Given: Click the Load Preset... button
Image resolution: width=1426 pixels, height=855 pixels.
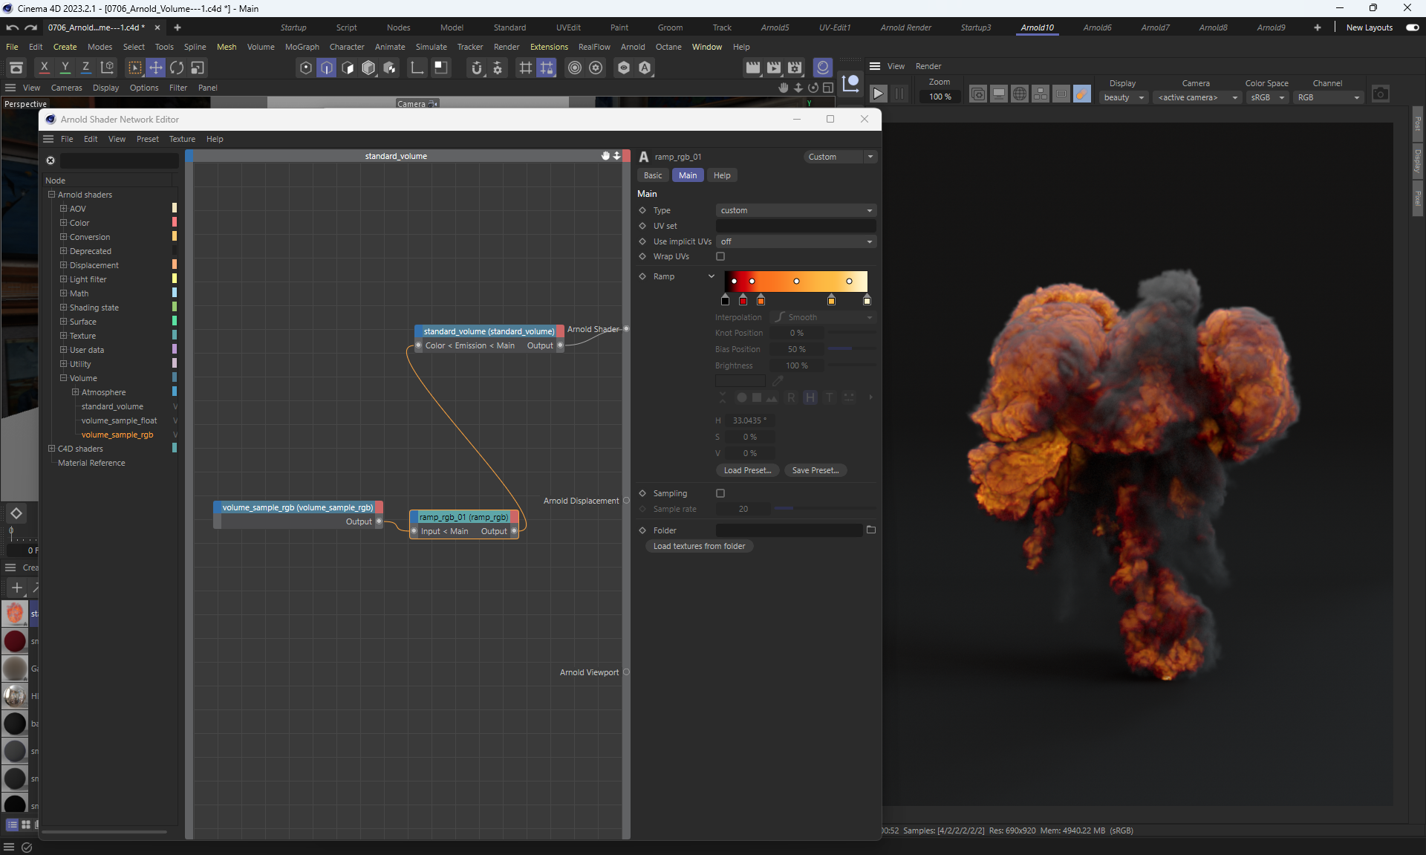Looking at the screenshot, I should [747, 471].
